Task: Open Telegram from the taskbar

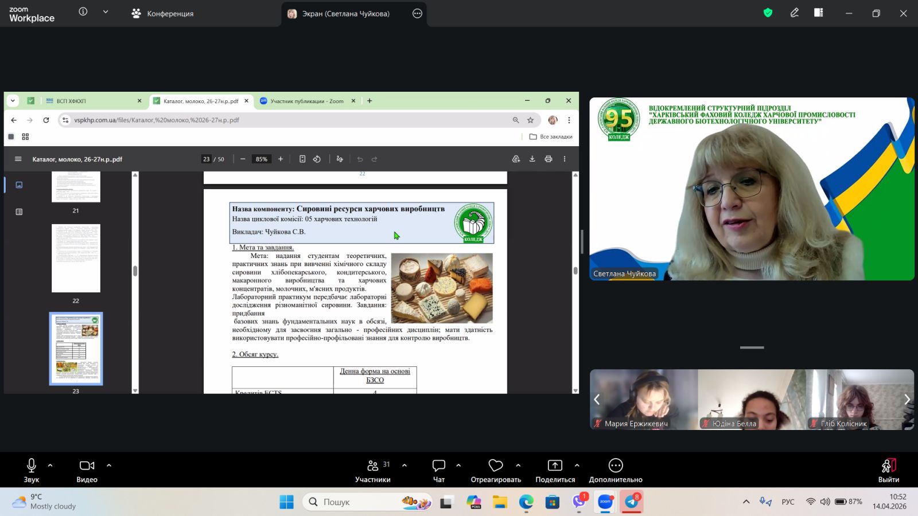Action: [632, 502]
